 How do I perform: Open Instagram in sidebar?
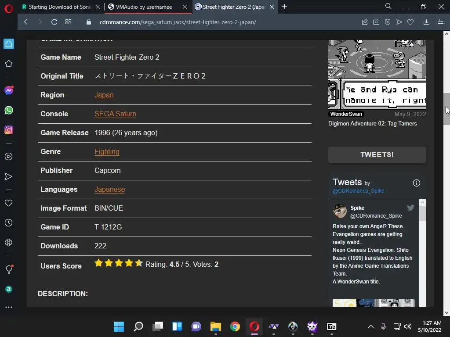point(9,130)
